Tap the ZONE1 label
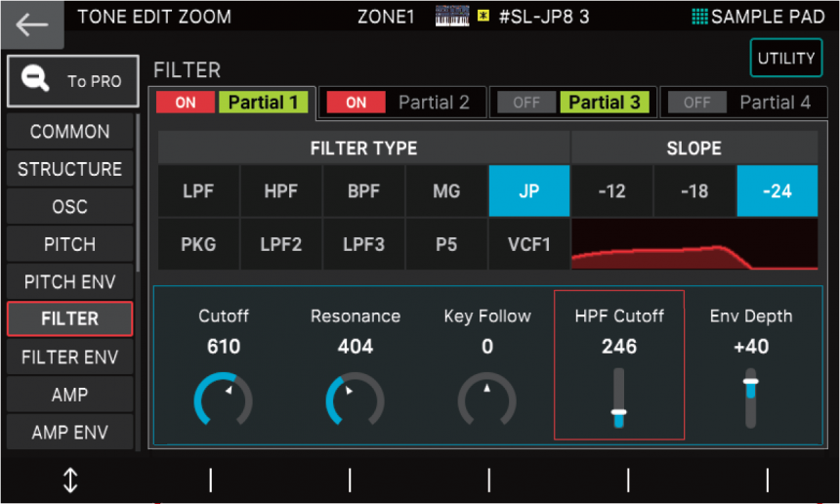 click(x=386, y=17)
